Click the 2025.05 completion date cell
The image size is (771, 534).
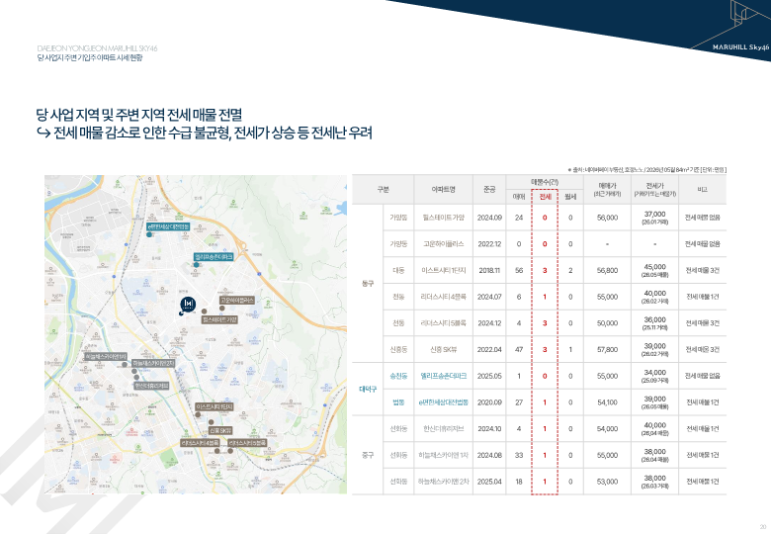coord(489,376)
